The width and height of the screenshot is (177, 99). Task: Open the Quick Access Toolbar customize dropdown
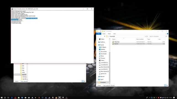104,31
